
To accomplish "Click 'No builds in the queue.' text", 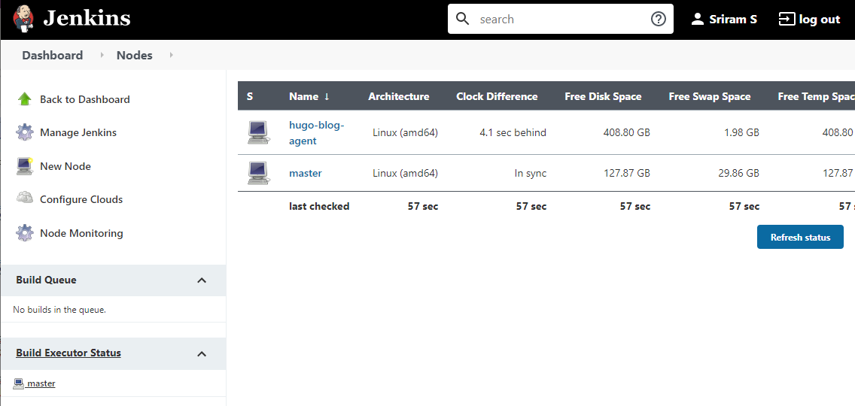I will coord(59,310).
